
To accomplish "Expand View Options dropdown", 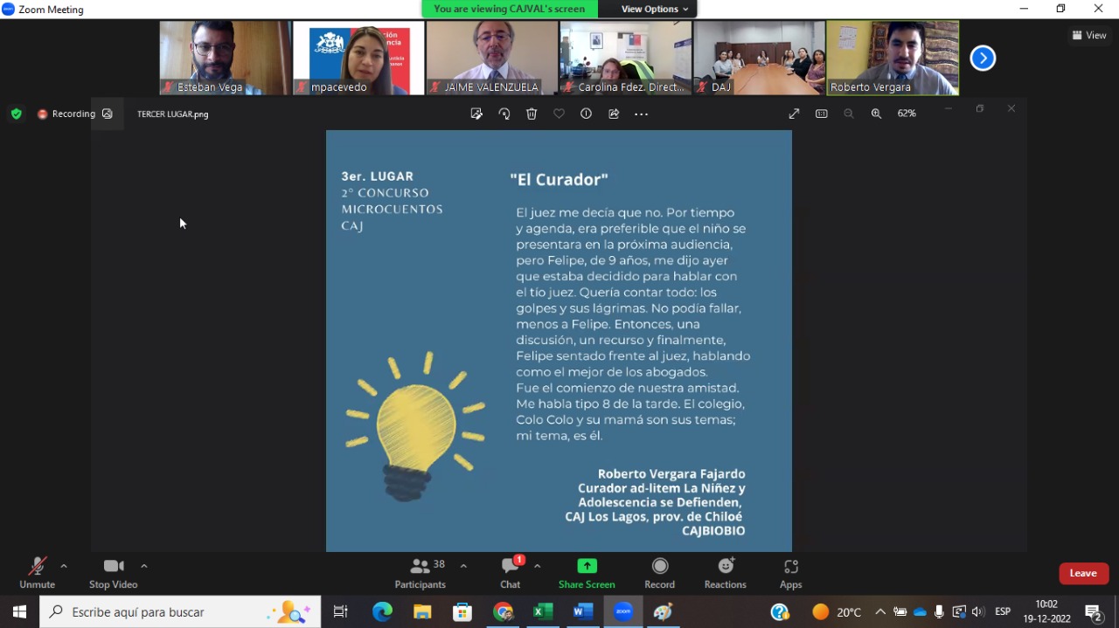I will click(x=654, y=9).
